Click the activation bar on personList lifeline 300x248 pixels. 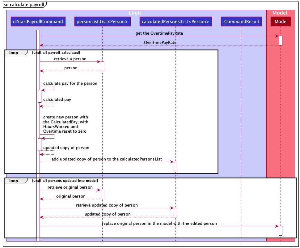point(102,66)
